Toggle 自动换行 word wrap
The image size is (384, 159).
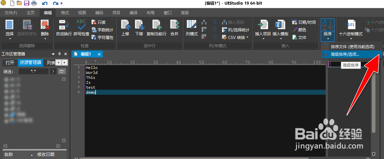click(64, 28)
